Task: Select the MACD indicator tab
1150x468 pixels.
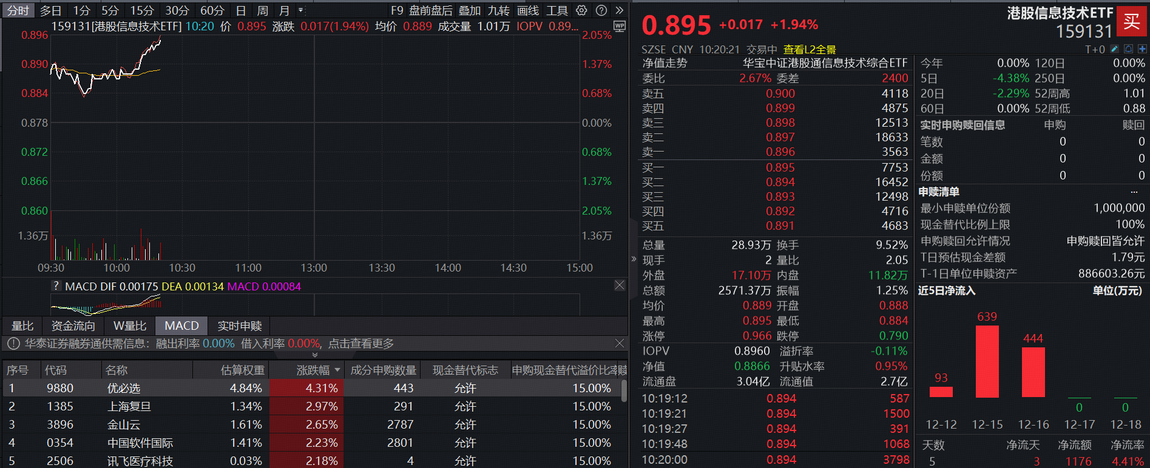Action: tap(181, 326)
